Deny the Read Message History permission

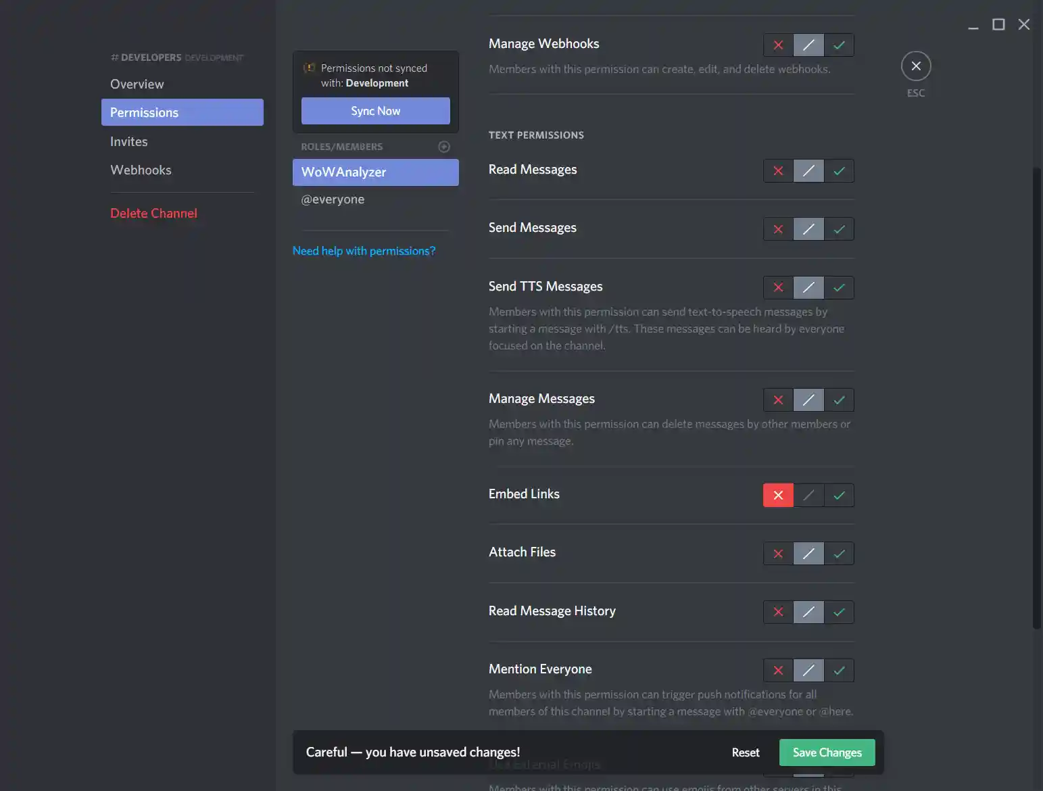(x=778, y=613)
